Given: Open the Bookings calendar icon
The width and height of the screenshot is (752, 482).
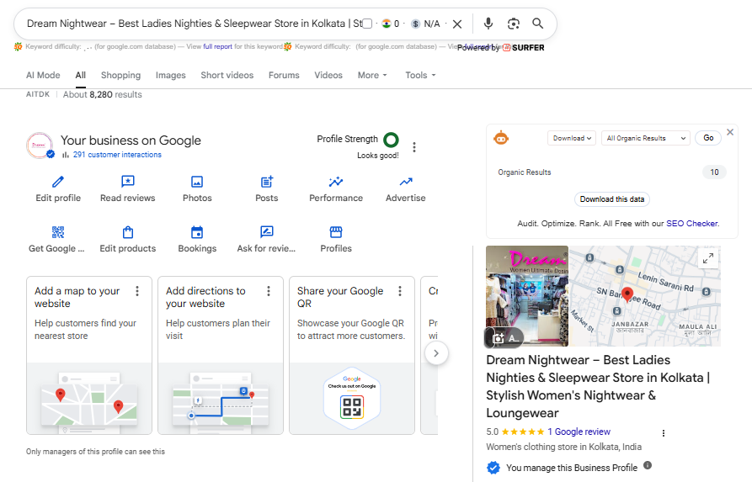Looking at the screenshot, I should pos(197,232).
